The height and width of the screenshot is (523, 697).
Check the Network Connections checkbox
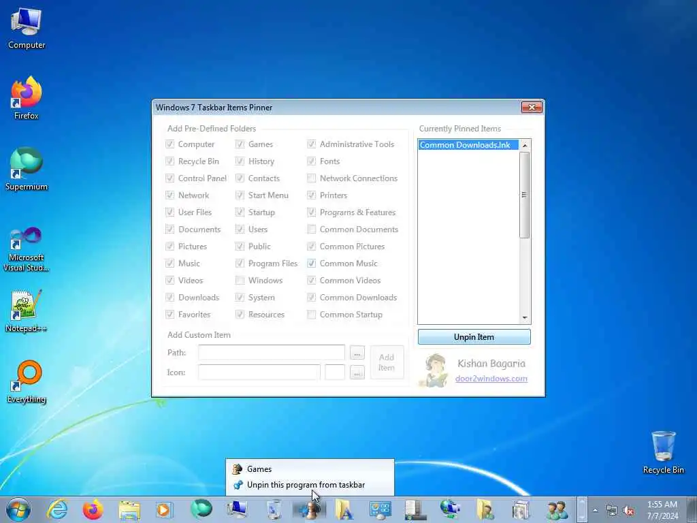point(312,178)
